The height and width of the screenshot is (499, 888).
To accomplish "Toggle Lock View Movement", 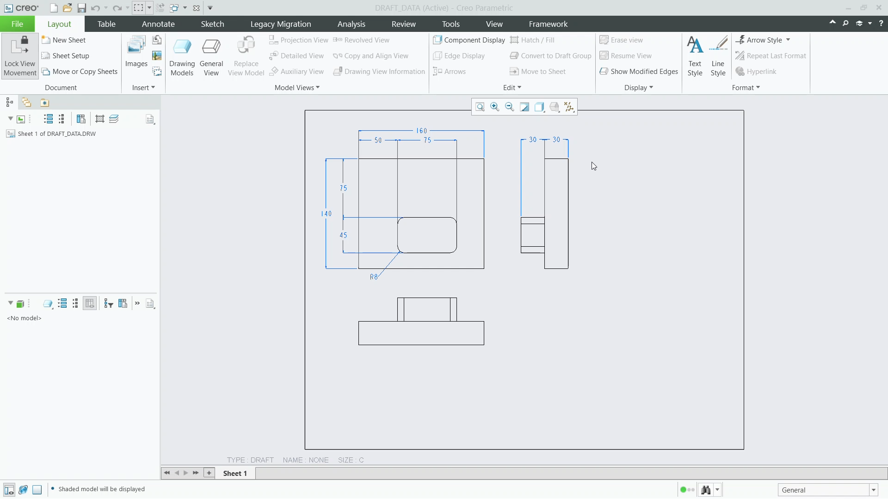I will coord(20,55).
